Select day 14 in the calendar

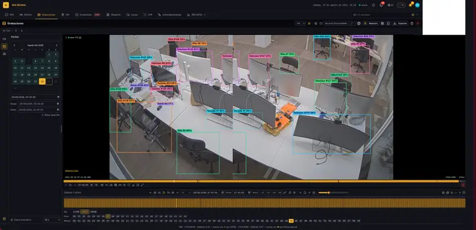pyautogui.click(x=42, y=68)
